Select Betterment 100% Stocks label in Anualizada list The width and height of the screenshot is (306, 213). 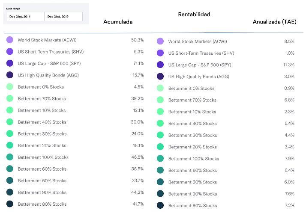pyautogui.click(x=194, y=159)
